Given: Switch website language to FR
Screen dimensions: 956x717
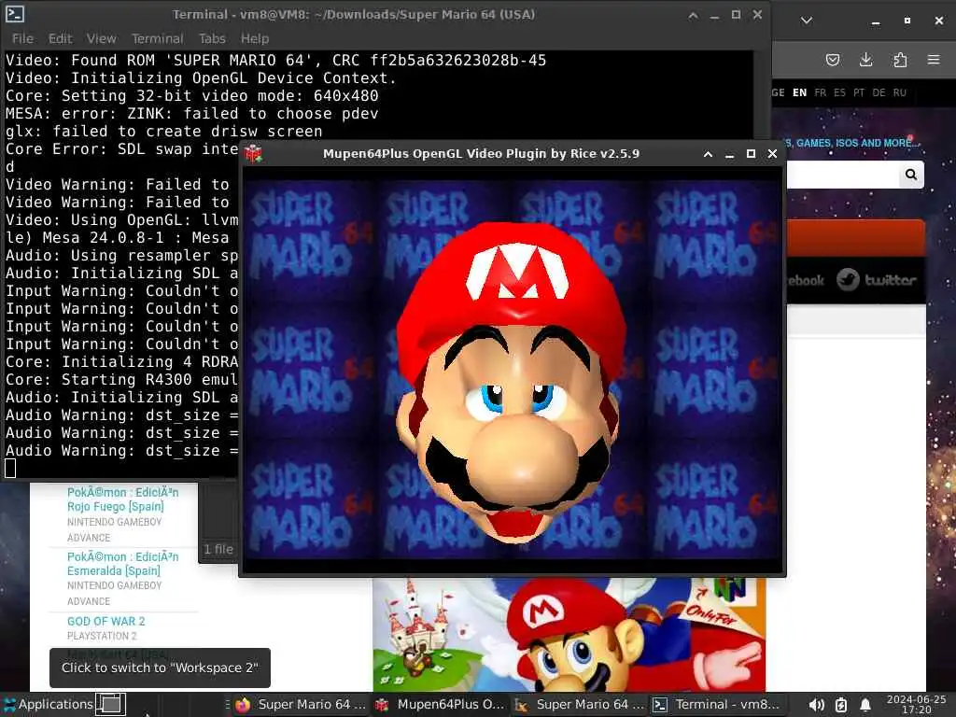Looking at the screenshot, I should [820, 92].
